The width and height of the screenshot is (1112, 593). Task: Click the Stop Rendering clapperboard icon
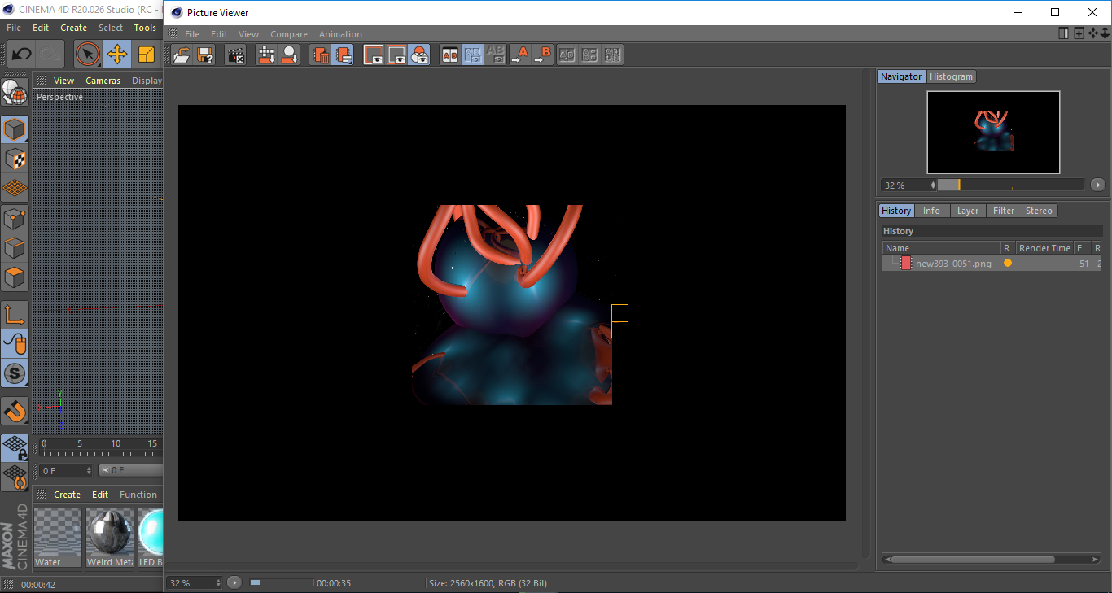pos(236,55)
